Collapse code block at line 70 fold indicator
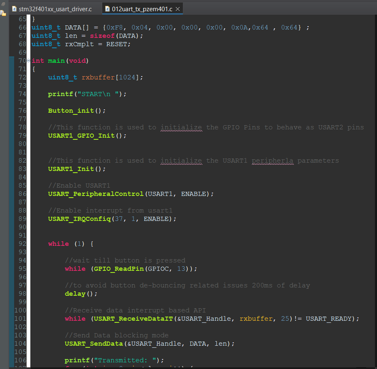The height and width of the screenshot is (369, 377). point(28,60)
